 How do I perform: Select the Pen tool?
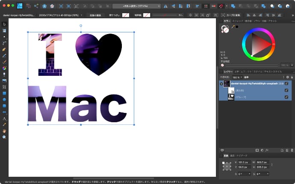4,49
